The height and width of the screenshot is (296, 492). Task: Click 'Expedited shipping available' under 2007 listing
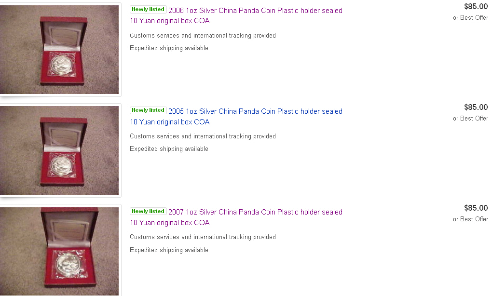(x=169, y=250)
